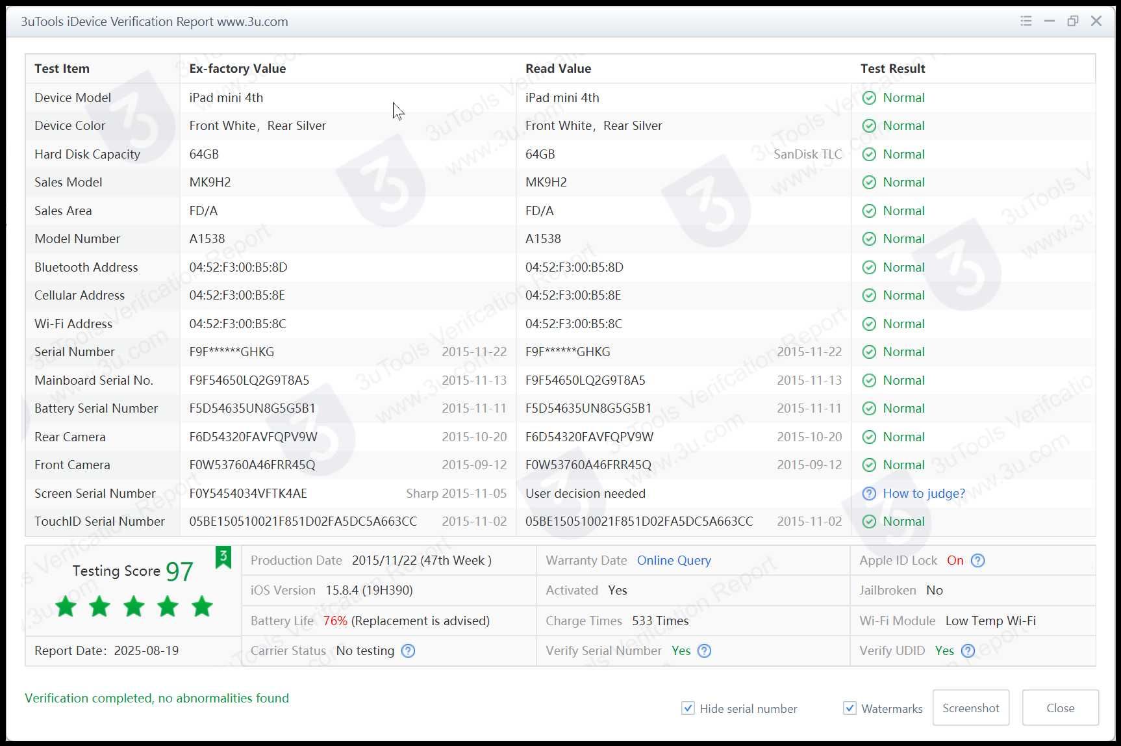Click the Activated Yes value
Screen dimensions: 1121x746
pos(617,590)
